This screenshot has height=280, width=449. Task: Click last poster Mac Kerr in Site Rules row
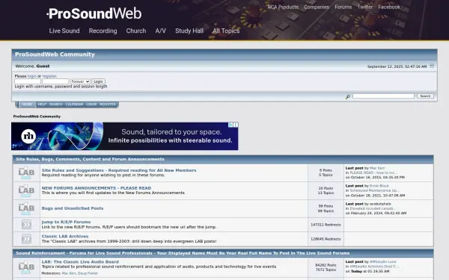(377, 168)
